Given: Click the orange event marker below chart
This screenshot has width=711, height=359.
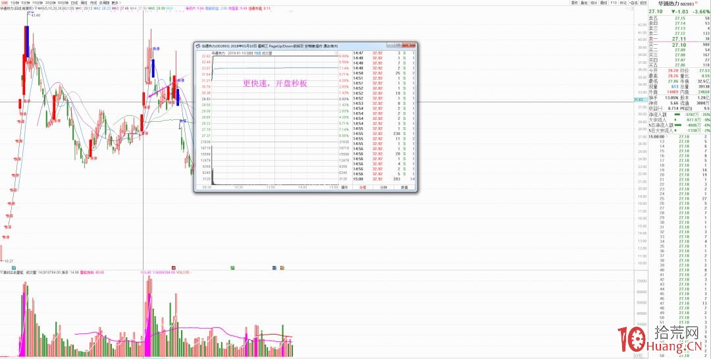Looking at the screenshot, I should point(282,268).
